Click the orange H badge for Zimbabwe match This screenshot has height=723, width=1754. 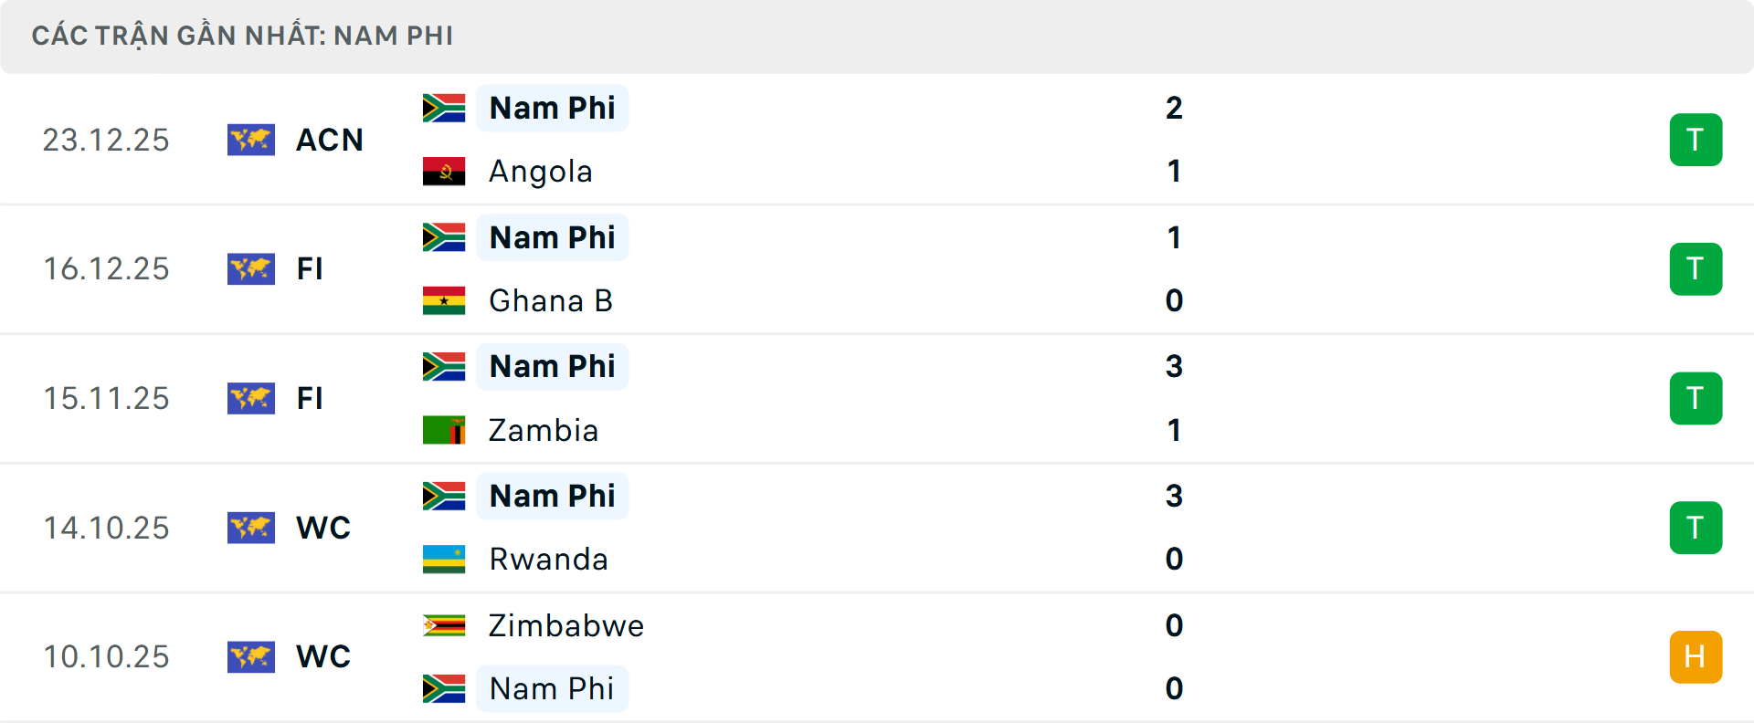coord(1696,657)
